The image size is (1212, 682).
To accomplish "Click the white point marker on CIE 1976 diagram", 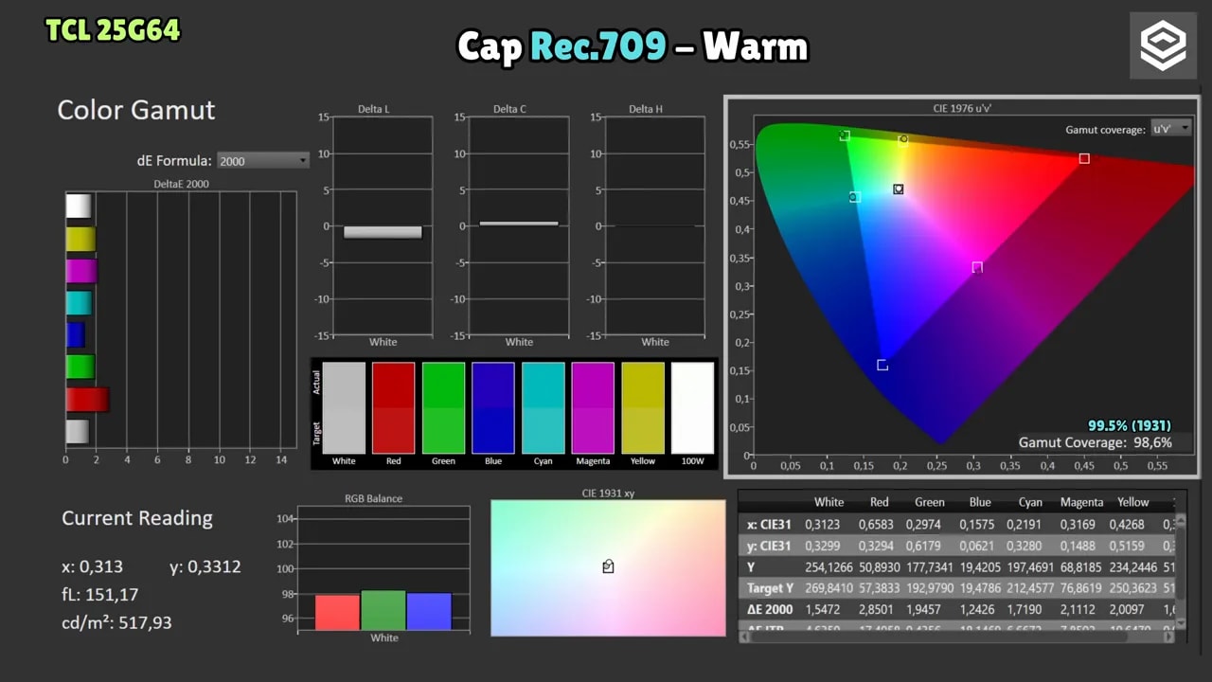I will point(899,189).
